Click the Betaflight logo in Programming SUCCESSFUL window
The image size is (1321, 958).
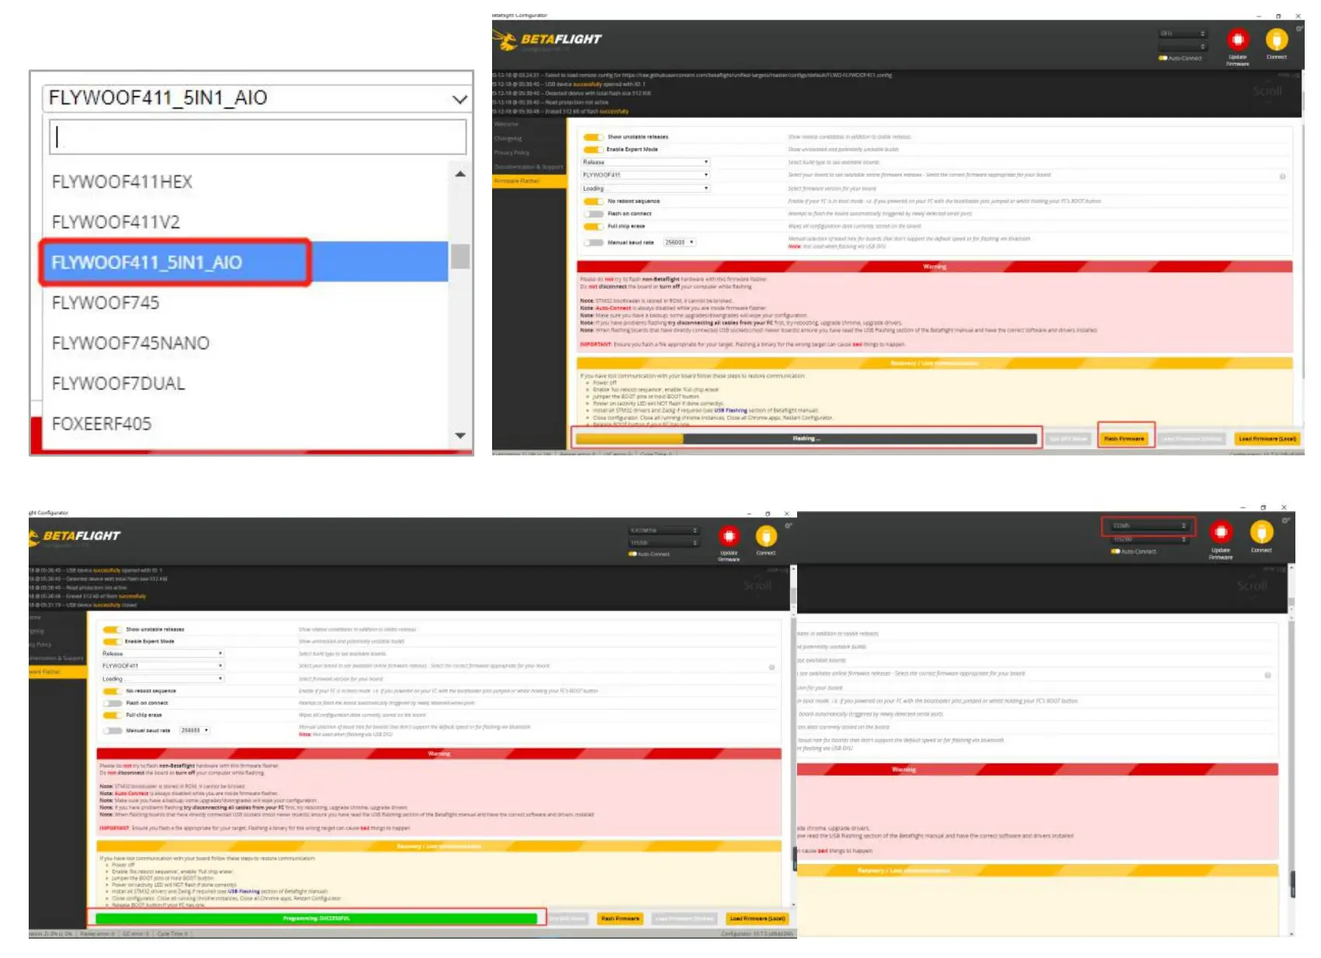point(75,536)
